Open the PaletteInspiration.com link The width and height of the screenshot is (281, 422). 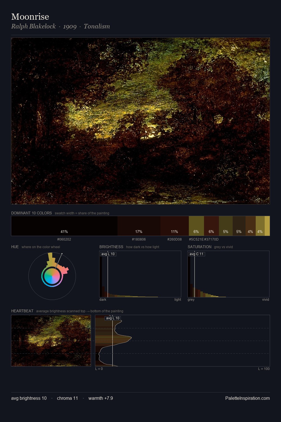click(248, 398)
